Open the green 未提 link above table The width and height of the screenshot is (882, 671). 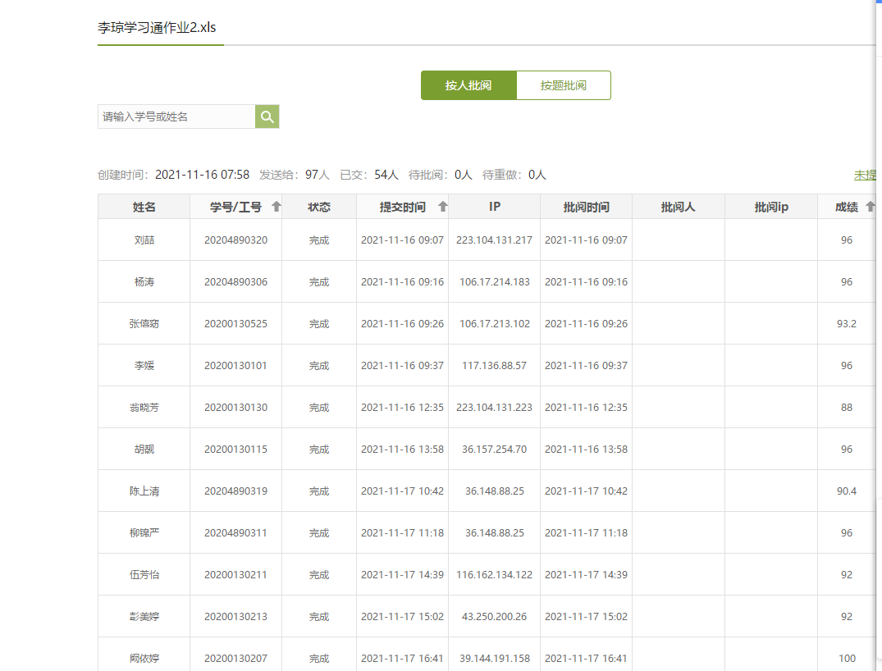tap(865, 175)
